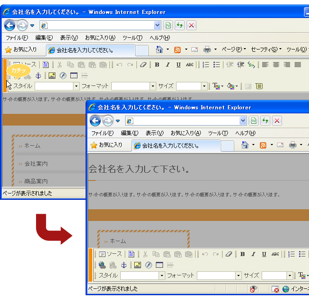Image resolution: width=309 pixels, height=306 pixels.
Task: Click the new tab button in front window
Action: click(227, 146)
